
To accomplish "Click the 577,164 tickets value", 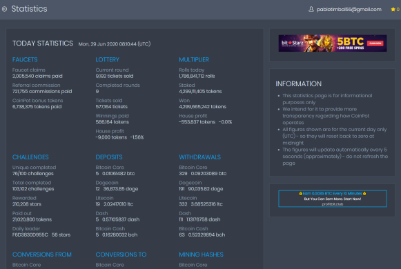I will (x=112, y=107).
